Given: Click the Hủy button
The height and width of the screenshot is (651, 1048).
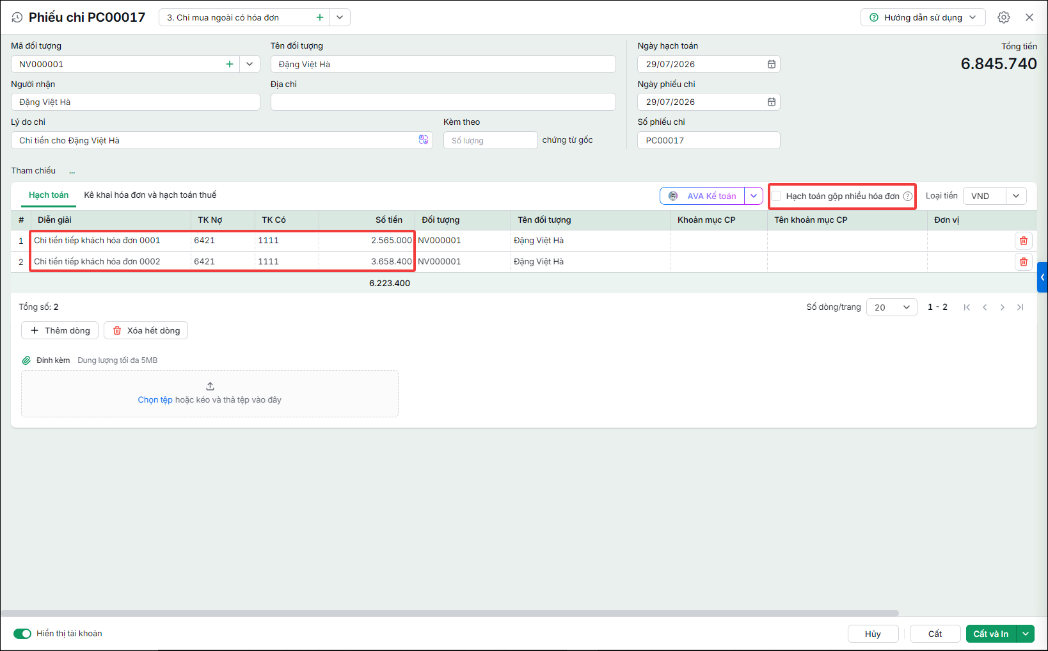Looking at the screenshot, I should 873,634.
